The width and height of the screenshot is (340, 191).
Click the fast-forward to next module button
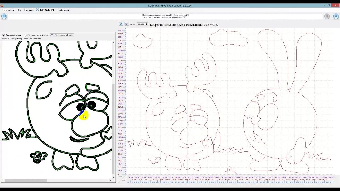(x=327, y=16)
